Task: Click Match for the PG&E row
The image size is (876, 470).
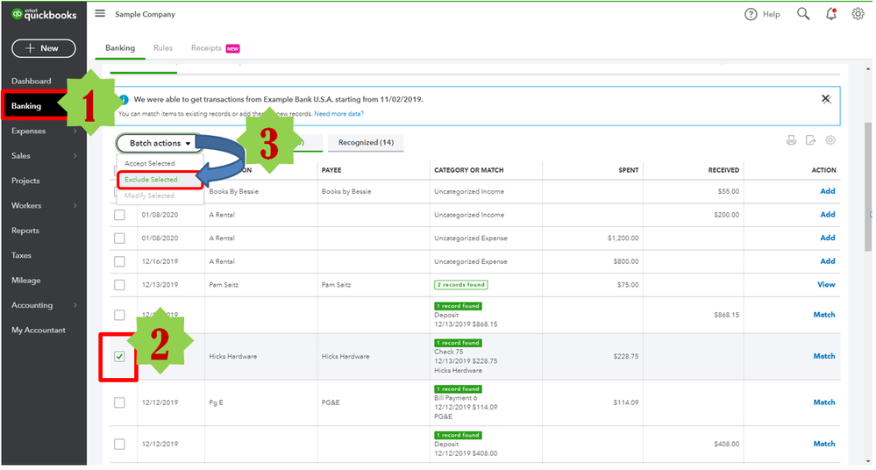Action: pos(824,402)
